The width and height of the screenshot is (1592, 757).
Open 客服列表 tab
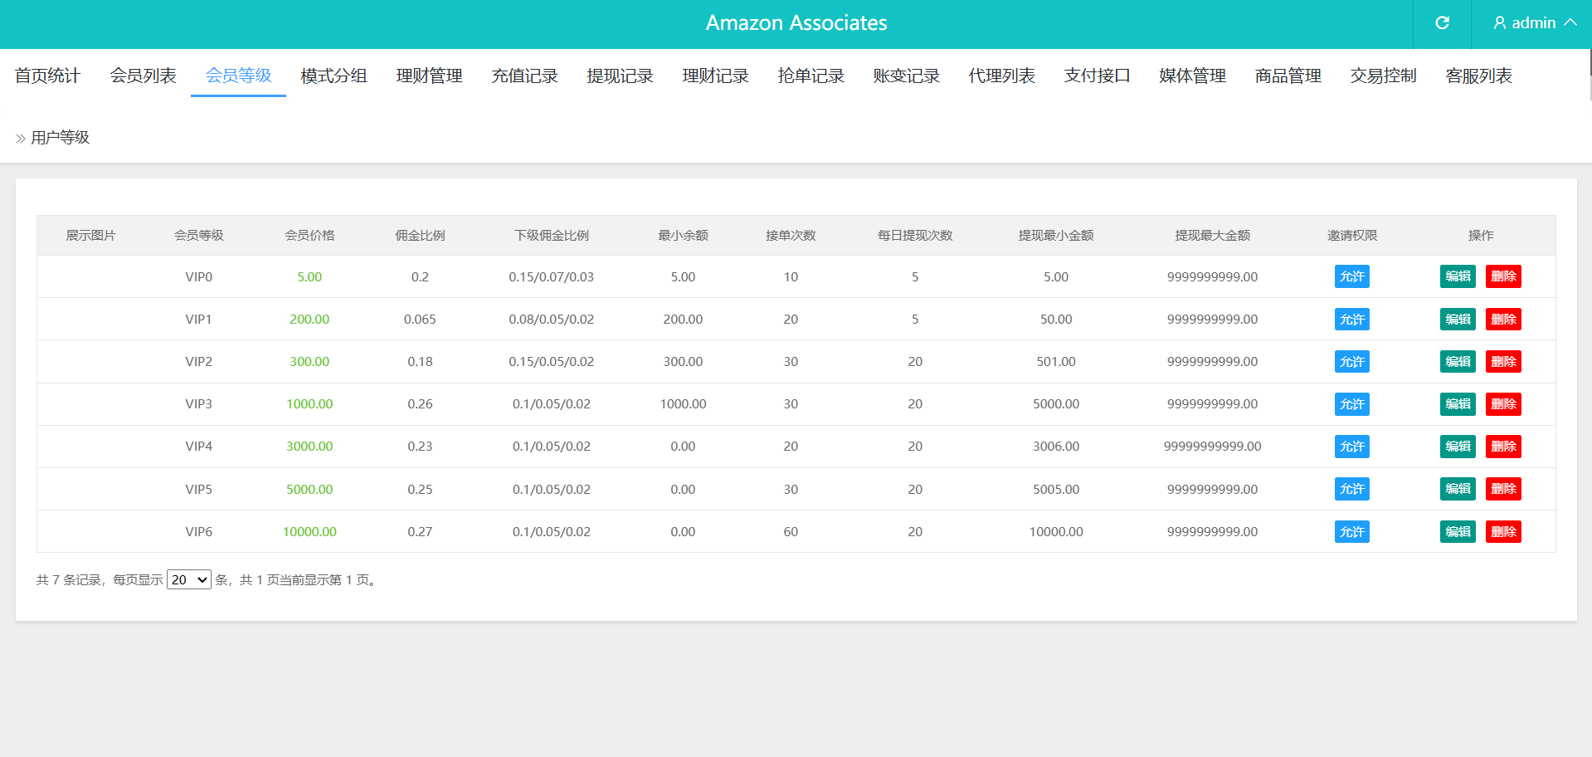click(x=1478, y=76)
